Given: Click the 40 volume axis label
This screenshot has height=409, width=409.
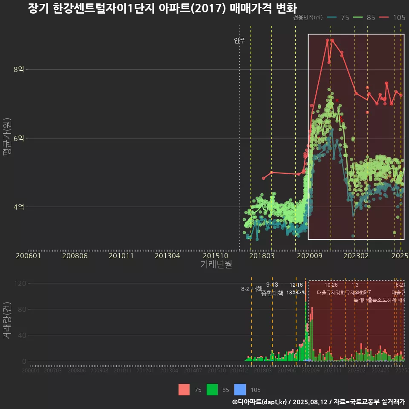Looking at the screenshot, I should click(22, 335).
